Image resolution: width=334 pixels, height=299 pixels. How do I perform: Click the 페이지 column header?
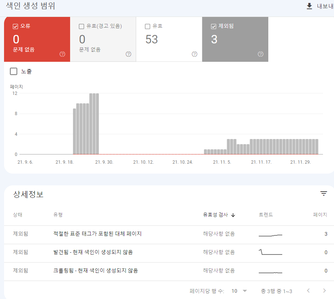pyautogui.click(x=320, y=215)
